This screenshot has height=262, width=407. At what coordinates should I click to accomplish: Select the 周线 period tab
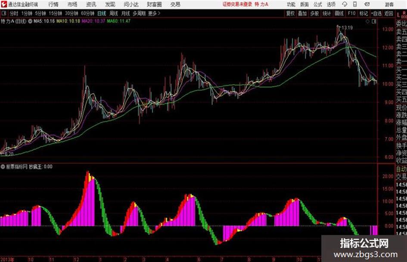tap(113, 13)
